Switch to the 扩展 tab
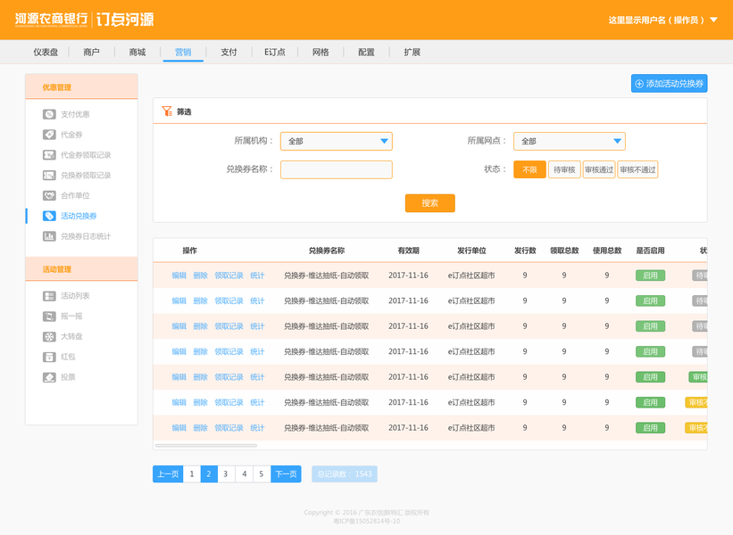The width and height of the screenshot is (733, 535). (x=412, y=52)
